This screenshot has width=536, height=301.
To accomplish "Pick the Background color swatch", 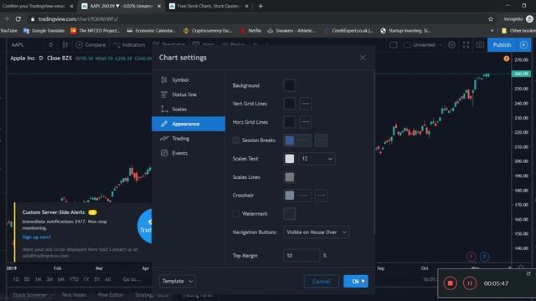I will coord(290,85).
